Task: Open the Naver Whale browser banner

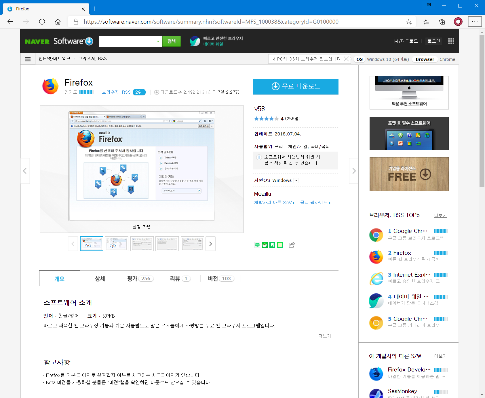Action: click(x=216, y=41)
